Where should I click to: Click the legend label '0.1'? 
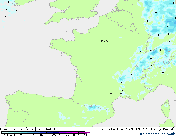(3, 135)
